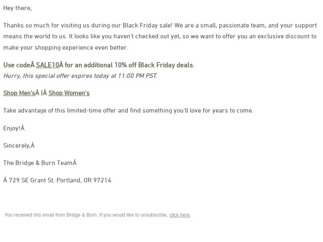Click the 'Enjoy!' line
Viewport: 323px width, 242px height.
(12, 128)
